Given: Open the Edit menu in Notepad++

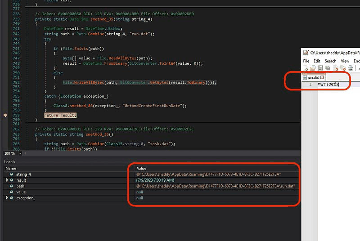Looking at the screenshot, I should 317,61.
